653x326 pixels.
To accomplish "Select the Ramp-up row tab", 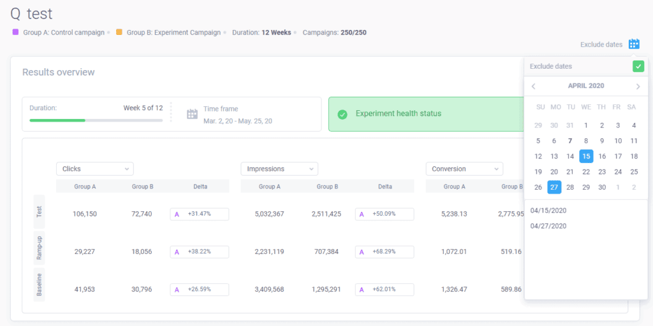I will point(39,248).
